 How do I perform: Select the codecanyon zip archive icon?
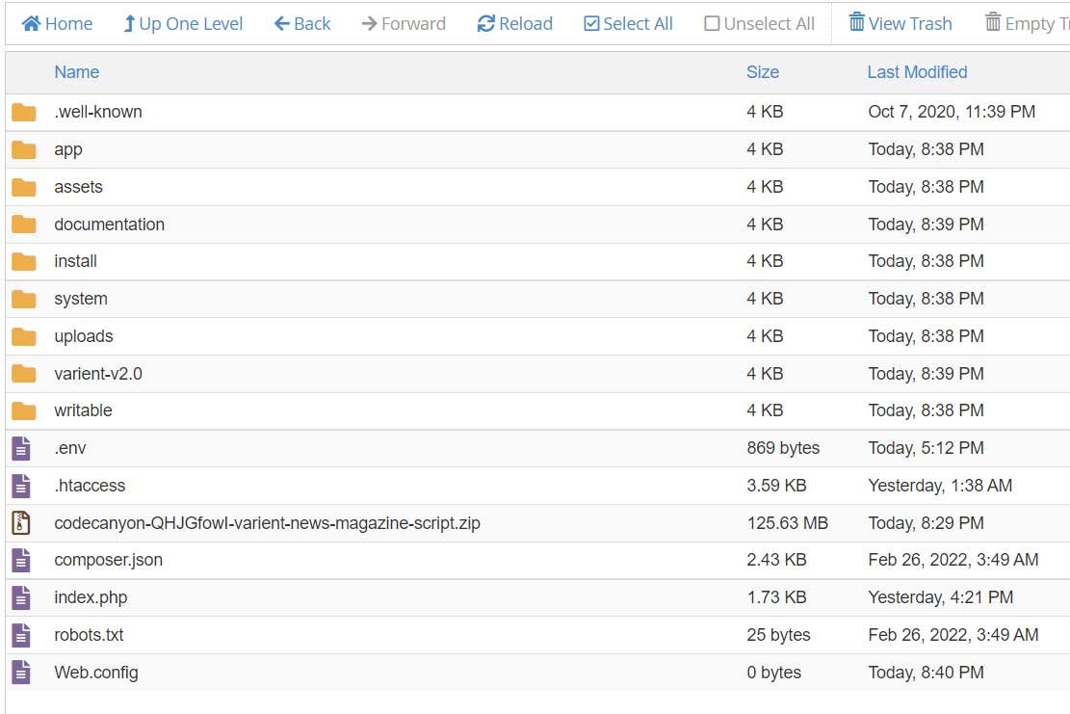pos(21,523)
